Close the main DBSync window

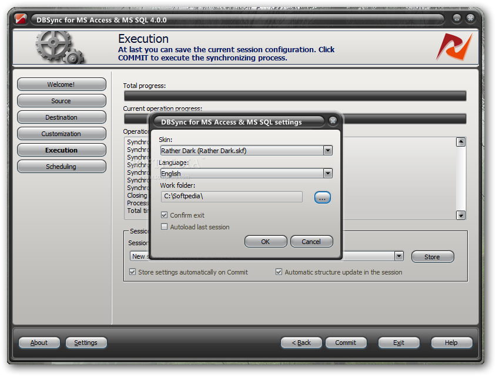coord(470,19)
